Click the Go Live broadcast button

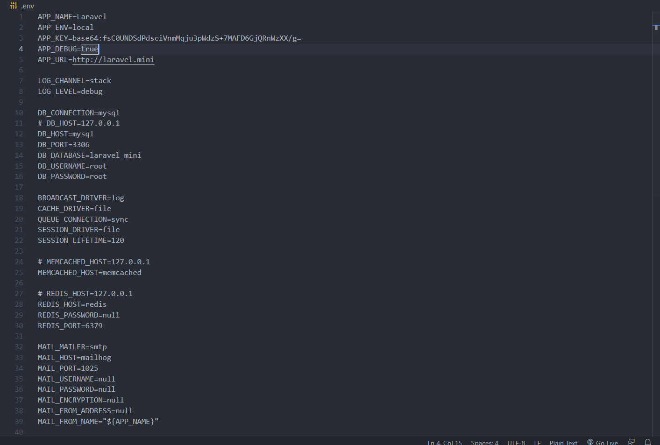point(603,442)
